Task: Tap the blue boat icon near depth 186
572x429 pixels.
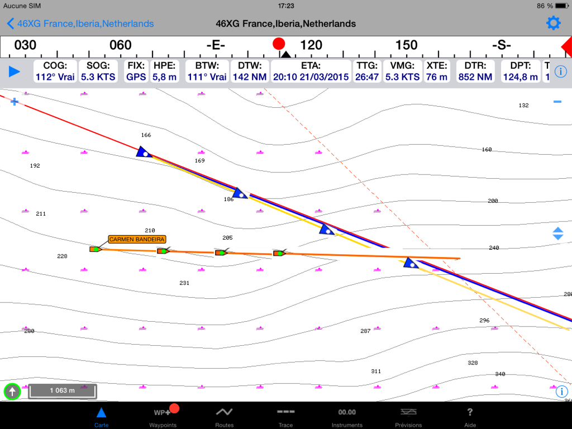Action: [x=239, y=193]
